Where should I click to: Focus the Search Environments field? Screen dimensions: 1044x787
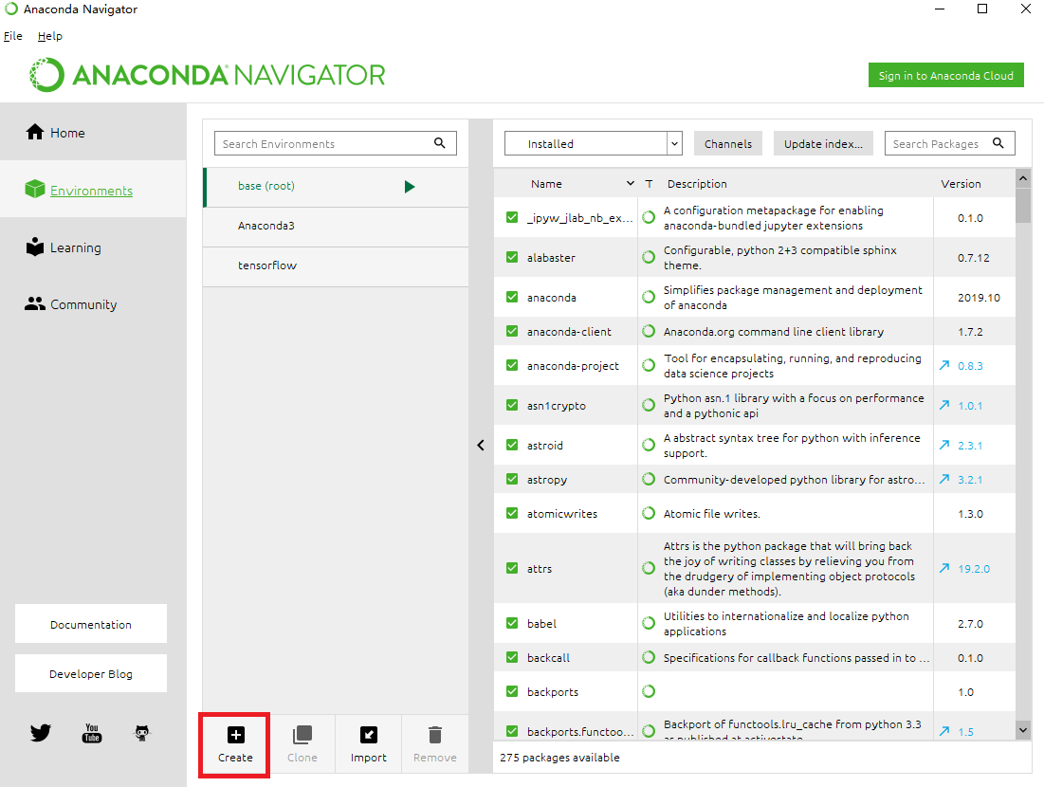(336, 143)
